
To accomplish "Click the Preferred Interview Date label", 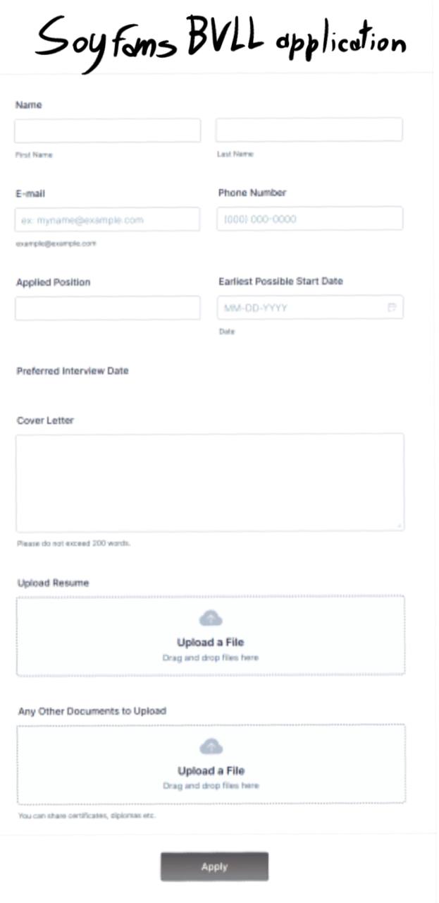I will click(x=73, y=370).
